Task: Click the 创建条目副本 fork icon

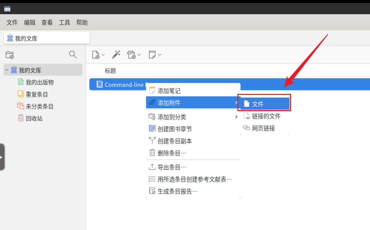Action: (152, 141)
